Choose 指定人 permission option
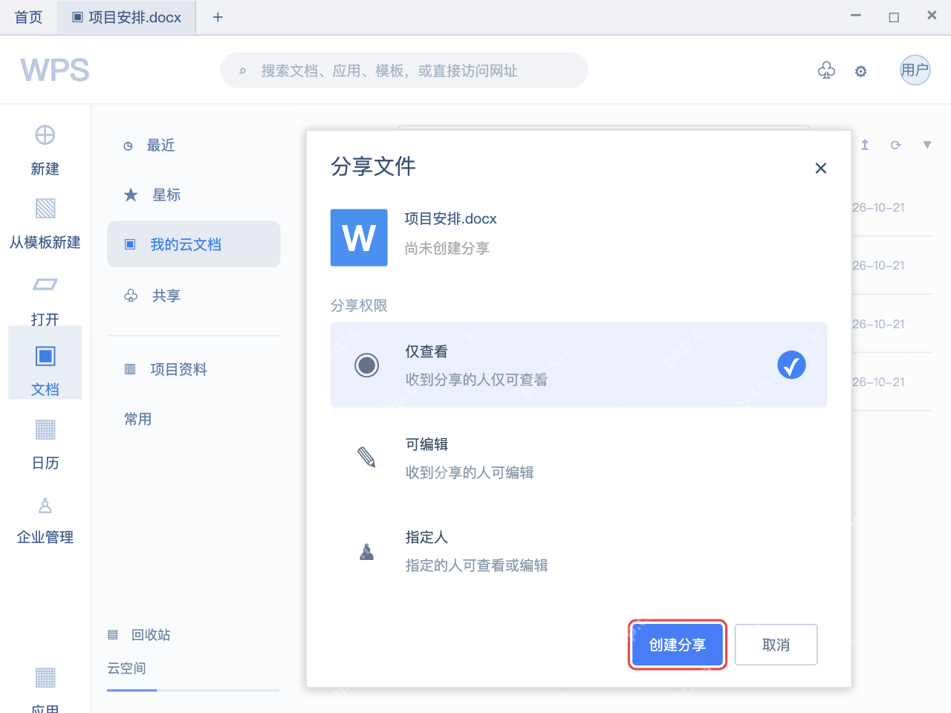The image size is (951, 713). pos(579,551)
